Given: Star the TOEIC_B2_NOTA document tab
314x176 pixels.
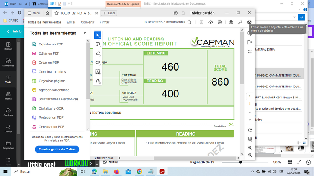Looking at the screenshot, I should [x=56, y=13].
